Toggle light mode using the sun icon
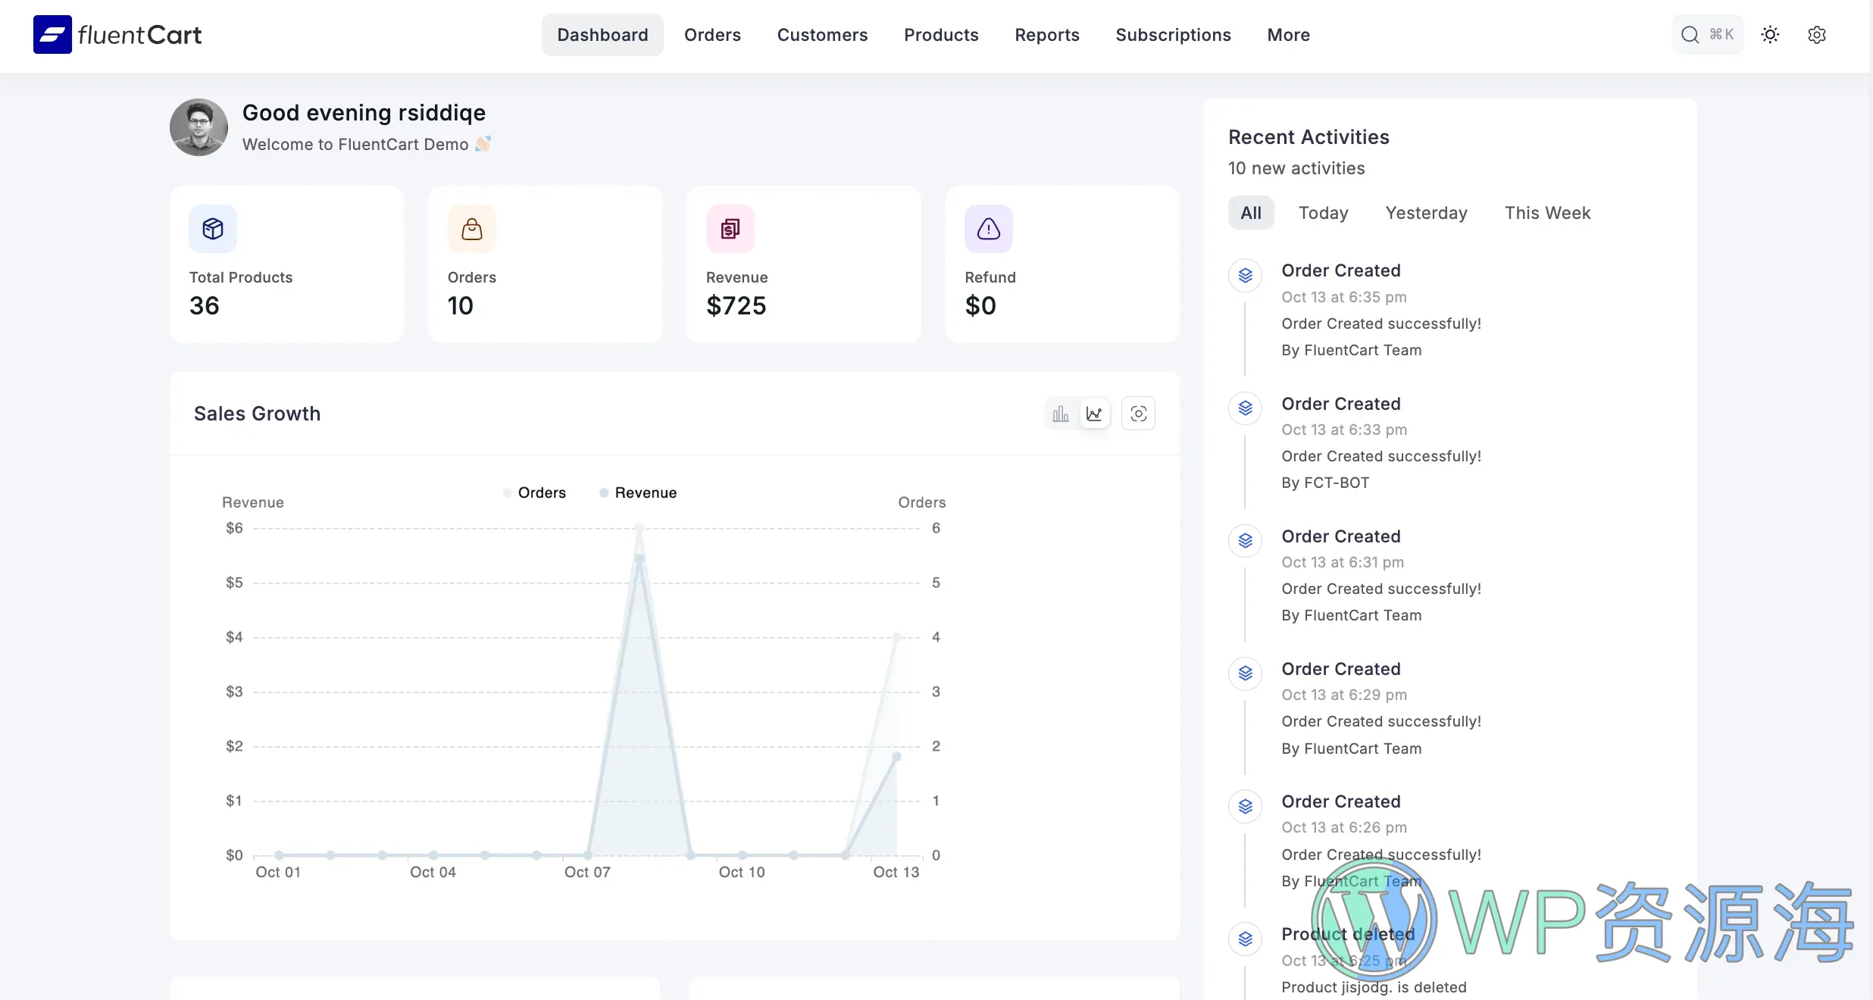Viewport: 1873px width, 1000px height. [1770, 35]
